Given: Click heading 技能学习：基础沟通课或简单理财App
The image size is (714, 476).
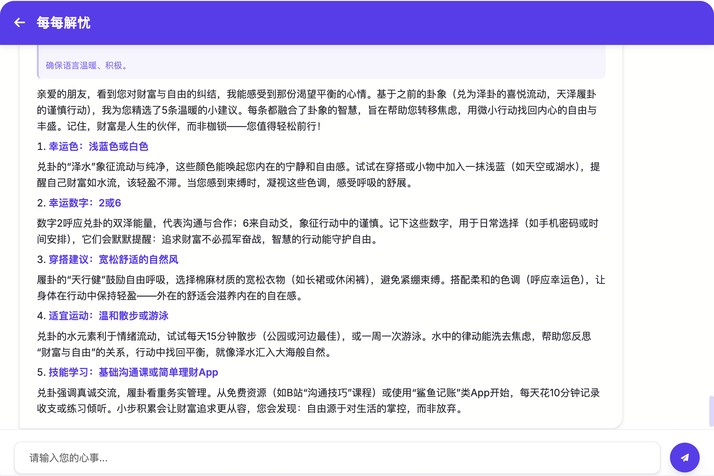Looking at the screenshot, I should [x=133, y=372].
